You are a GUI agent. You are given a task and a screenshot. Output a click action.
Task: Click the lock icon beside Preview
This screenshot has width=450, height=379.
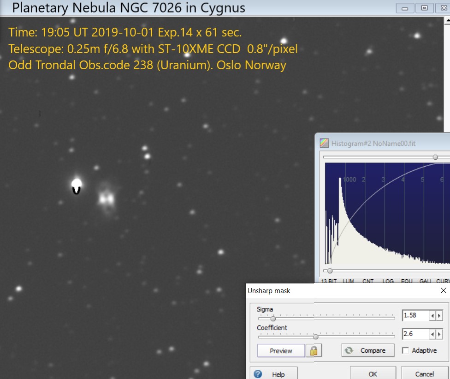[314, 351]
